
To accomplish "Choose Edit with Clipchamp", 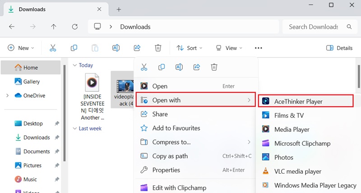I will click(x=196, y=188).
